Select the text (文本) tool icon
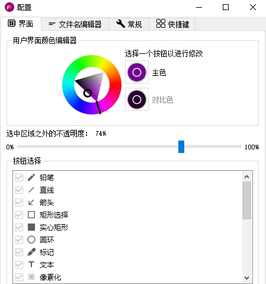Viewport: 266px width, 284px height. click(31, 264)
